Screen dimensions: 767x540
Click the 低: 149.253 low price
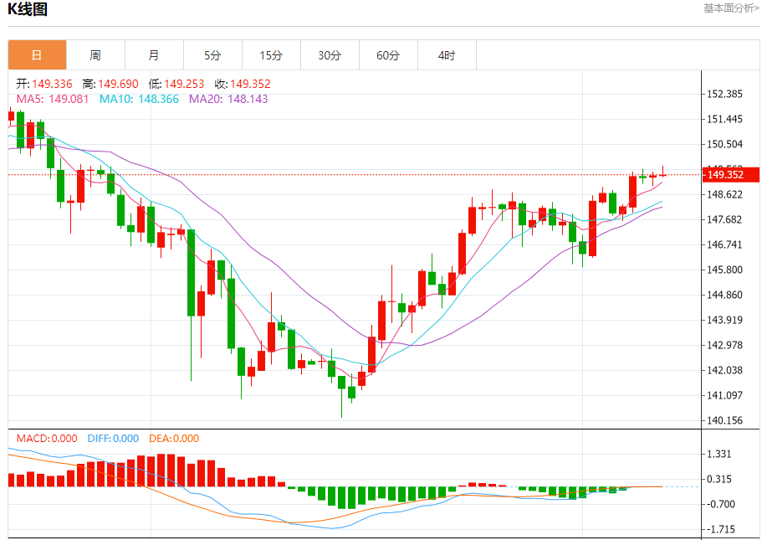(176, 84)
